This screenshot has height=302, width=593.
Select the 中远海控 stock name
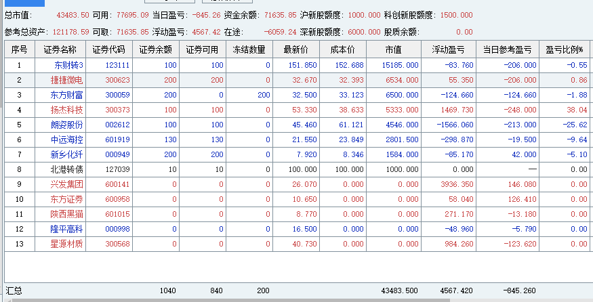pos(66,140)
